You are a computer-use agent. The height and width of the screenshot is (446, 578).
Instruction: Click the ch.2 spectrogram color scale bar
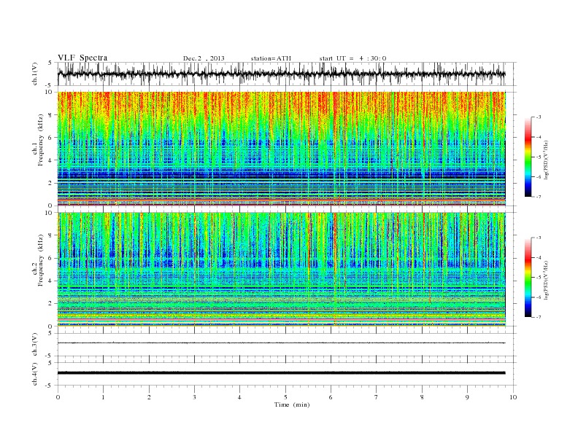[528, 277]
